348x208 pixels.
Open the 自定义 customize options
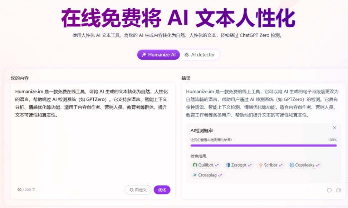[138, 190]
